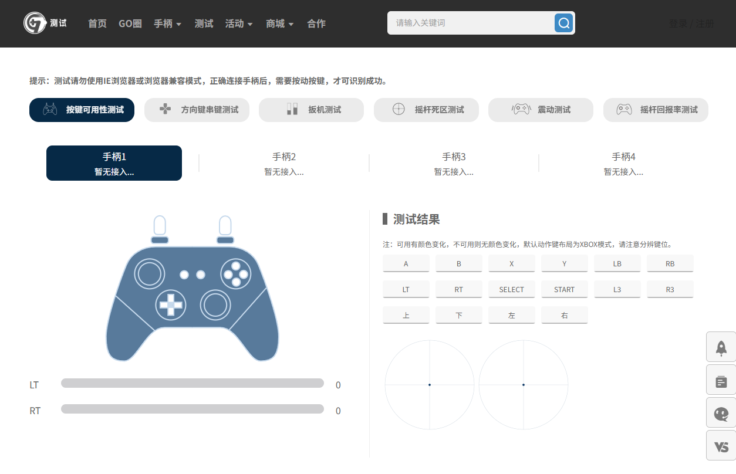736x474 pixels.
Task: Select the 手柄2 controller tab
Action: [284, 163]
